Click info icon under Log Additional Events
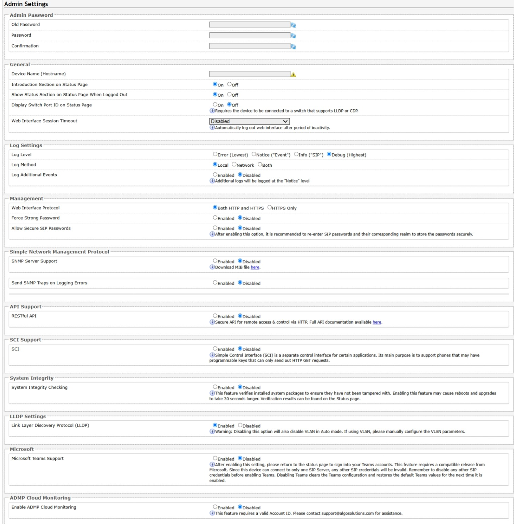 pyautogui.click(x=212, y=181)
